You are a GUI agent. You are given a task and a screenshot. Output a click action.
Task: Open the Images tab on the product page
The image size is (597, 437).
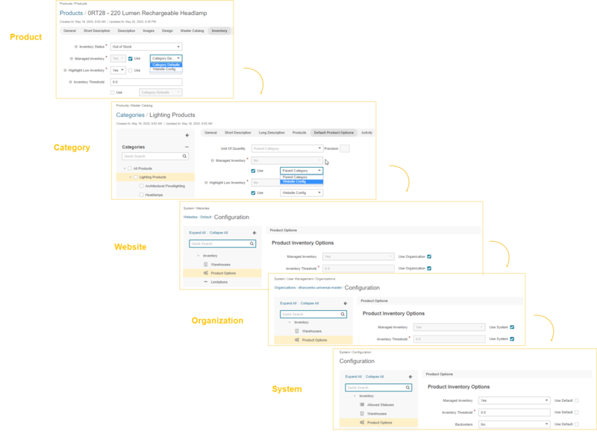[149, 31]
